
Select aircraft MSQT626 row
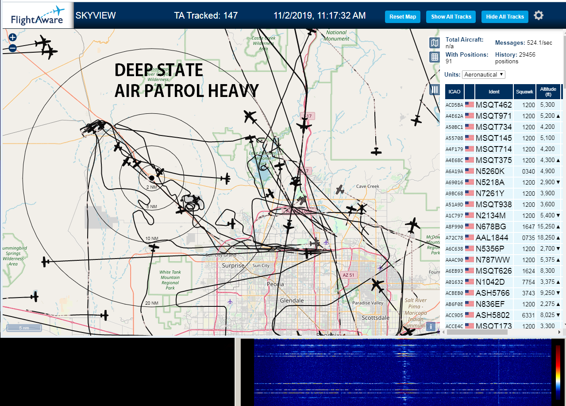point(503,271)
